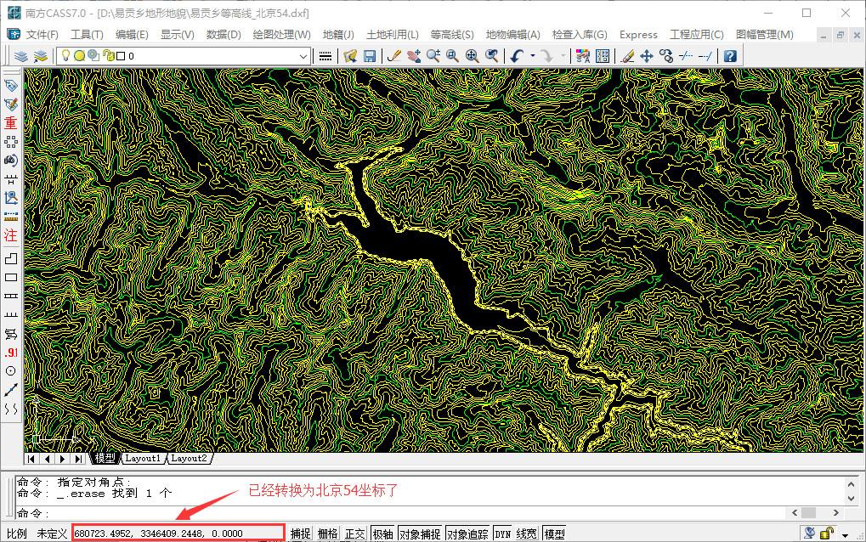Jump to first layout tab with arrow button
The height and width of the screenshot is (542, 866).
(x=31, y=459)
